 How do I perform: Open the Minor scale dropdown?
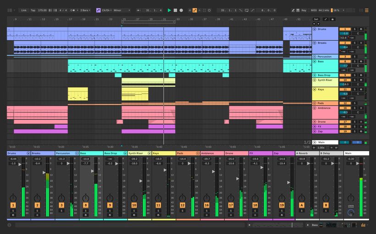122,10
